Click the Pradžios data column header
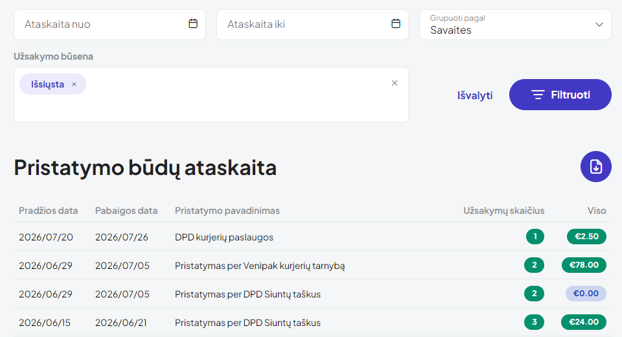The image size is (622, 337). coord(48,211)
